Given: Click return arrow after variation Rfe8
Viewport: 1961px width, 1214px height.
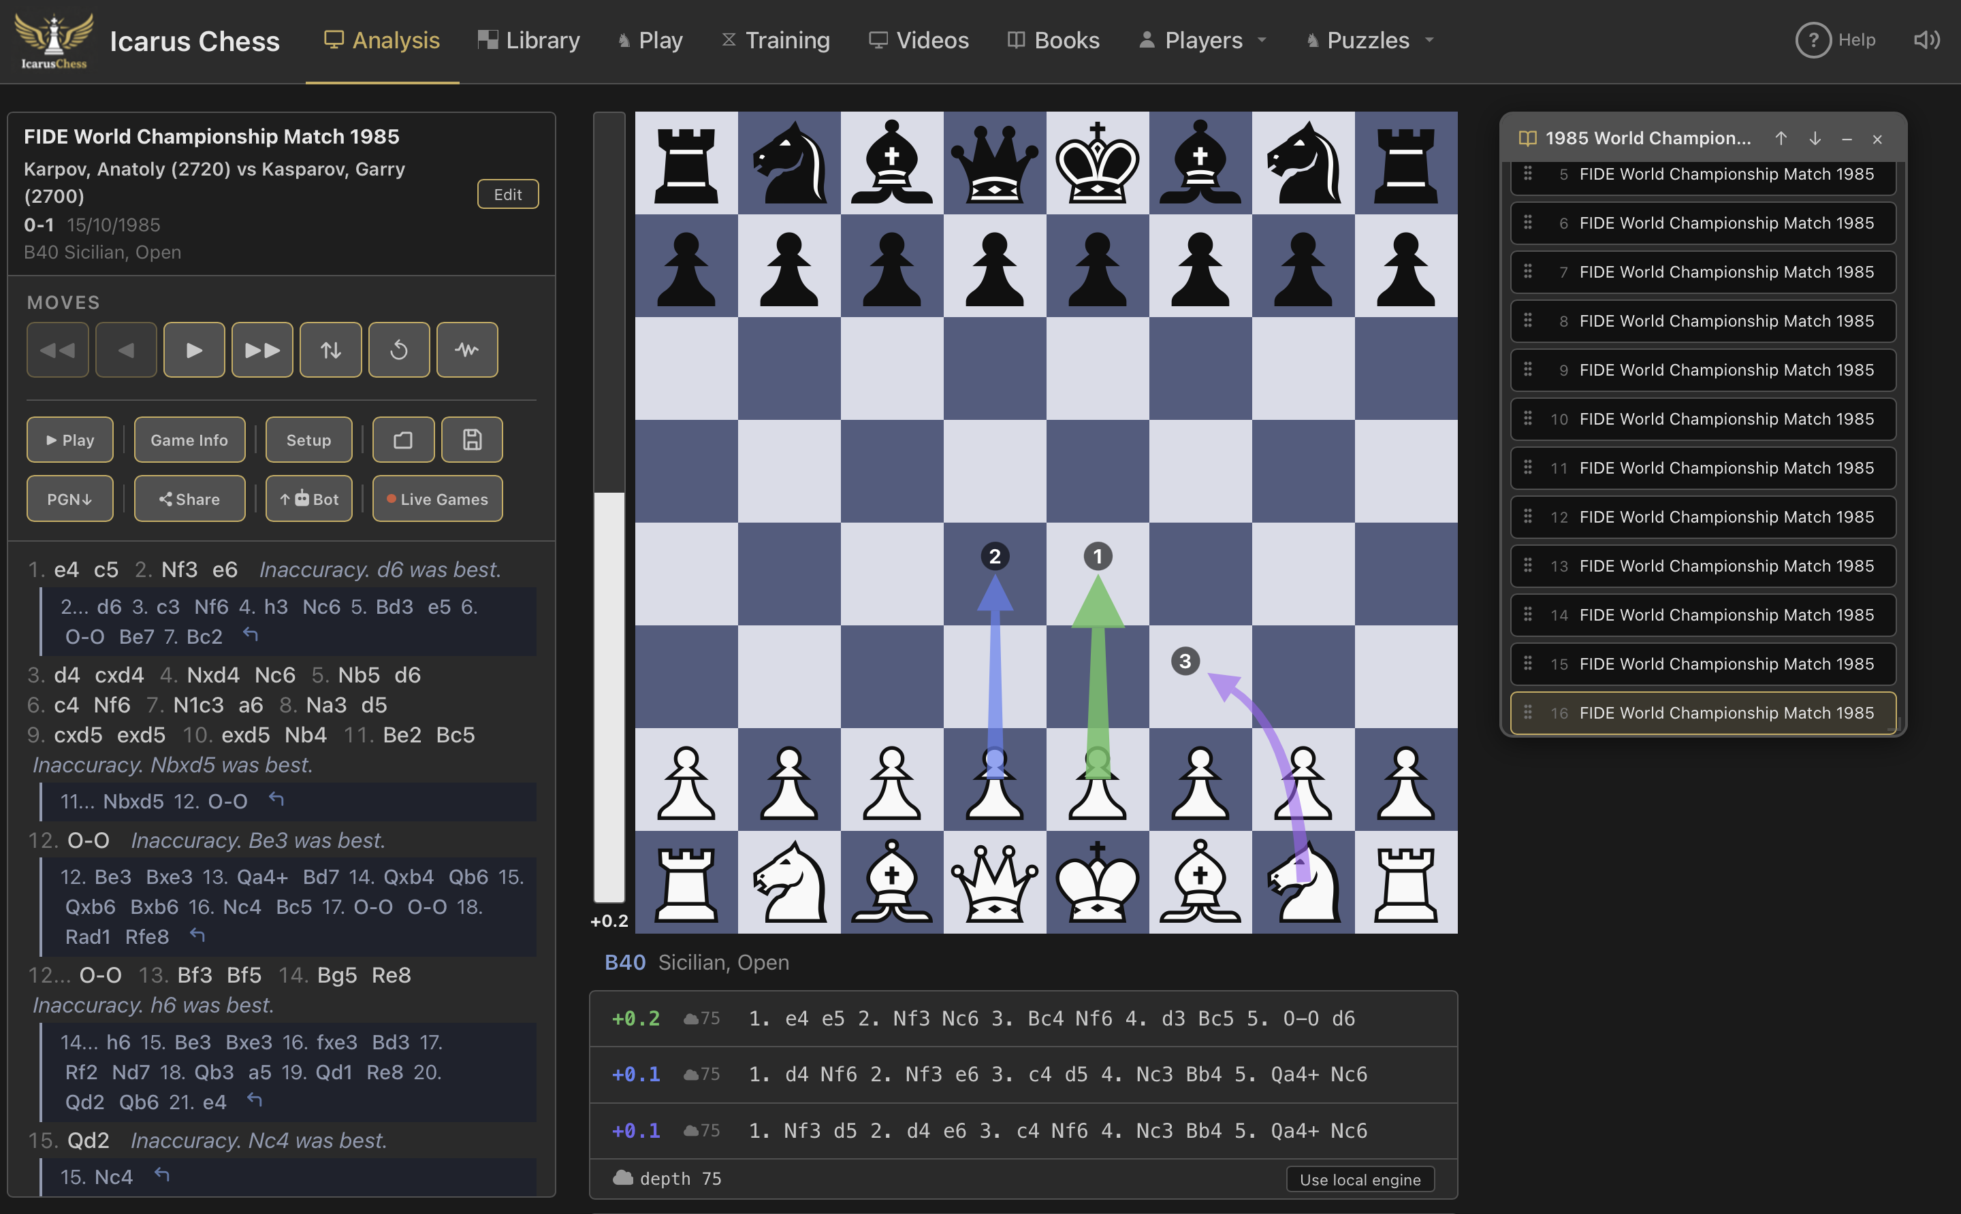Looking at the screenshot, I should [x=197, y=936].
